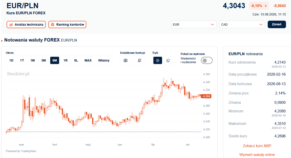Copy the chart using the copy icon
The height and width of the screenshot is (158, 291).
point(140,61)
